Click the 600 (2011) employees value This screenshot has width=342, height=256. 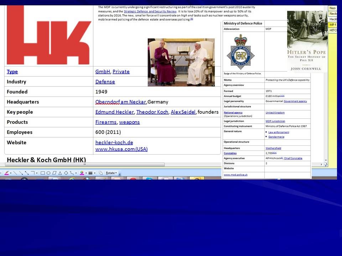pos(108,132)
